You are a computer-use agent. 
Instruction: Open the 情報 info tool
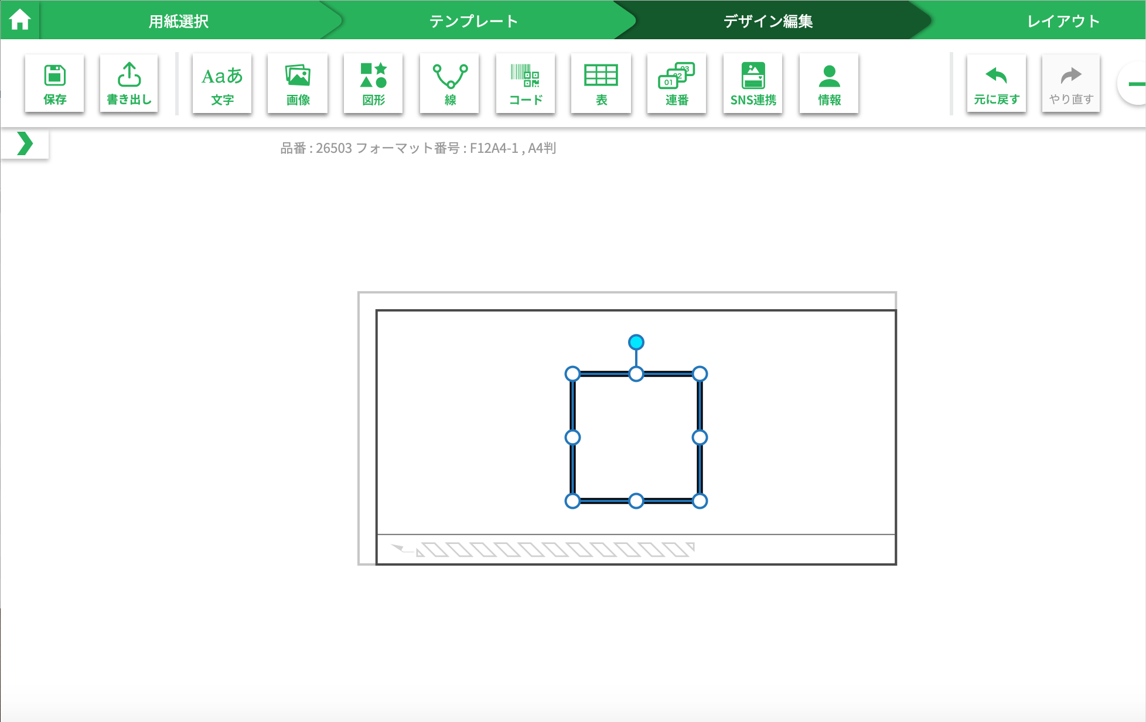829,83
